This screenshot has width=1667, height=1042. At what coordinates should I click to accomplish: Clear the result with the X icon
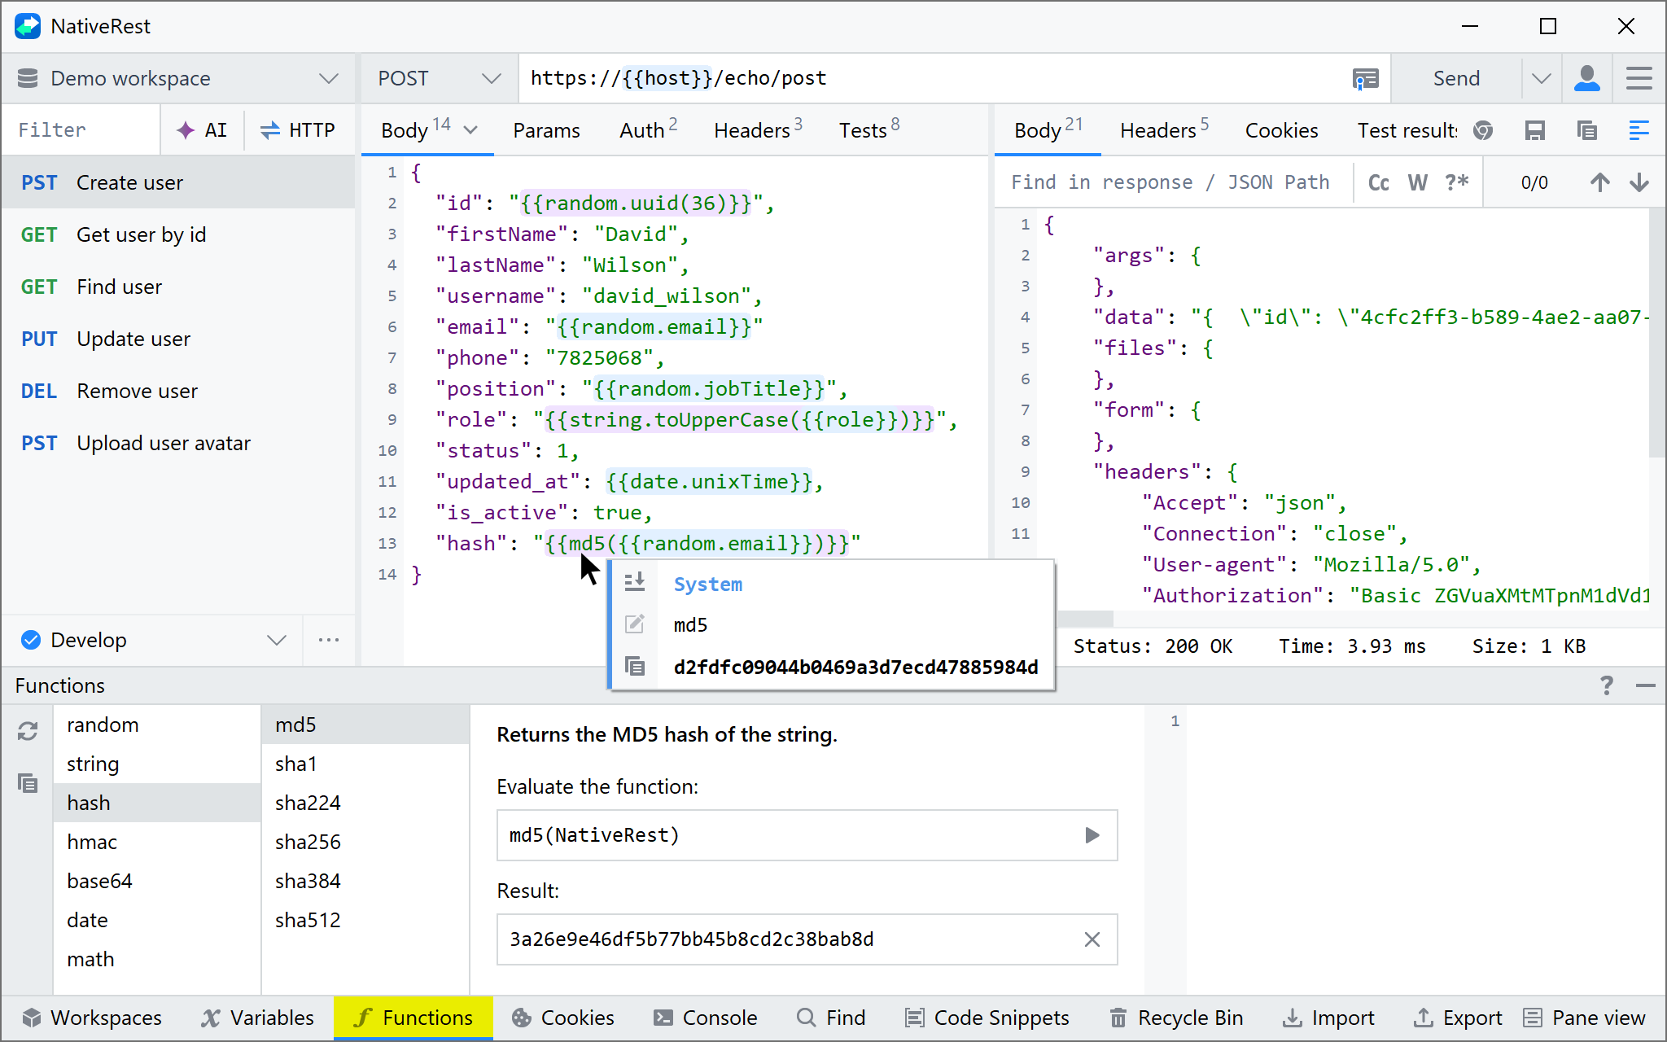pos(1092,939)
